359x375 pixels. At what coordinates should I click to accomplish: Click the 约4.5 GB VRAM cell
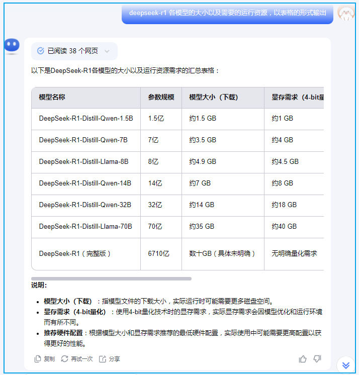pyautogui.click(x=294, y=162)
